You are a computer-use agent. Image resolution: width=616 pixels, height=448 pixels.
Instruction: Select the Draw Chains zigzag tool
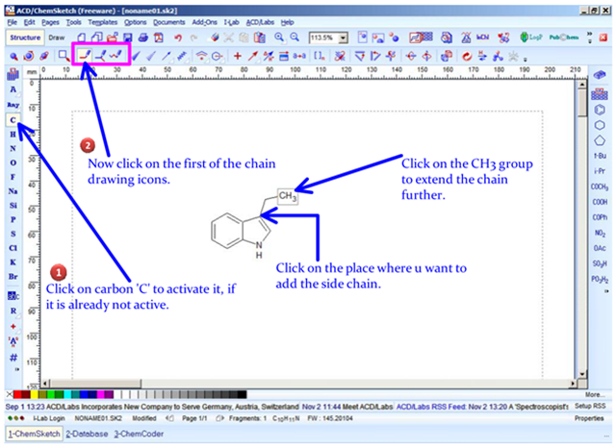pyautogui.click(x=115, y=56)
